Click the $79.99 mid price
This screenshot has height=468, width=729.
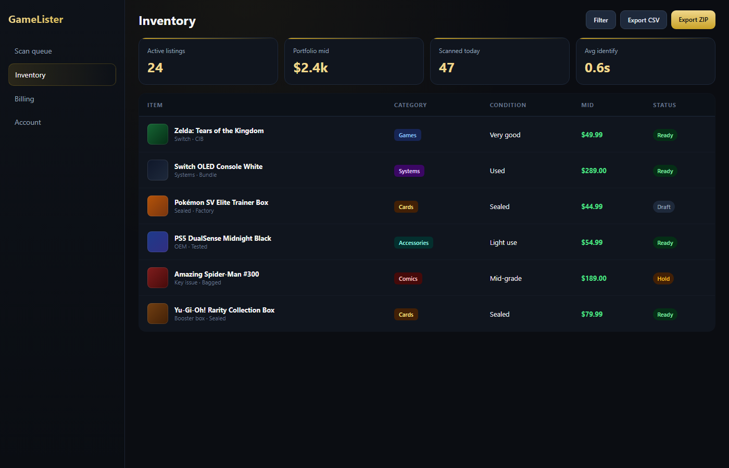[592, 314]
